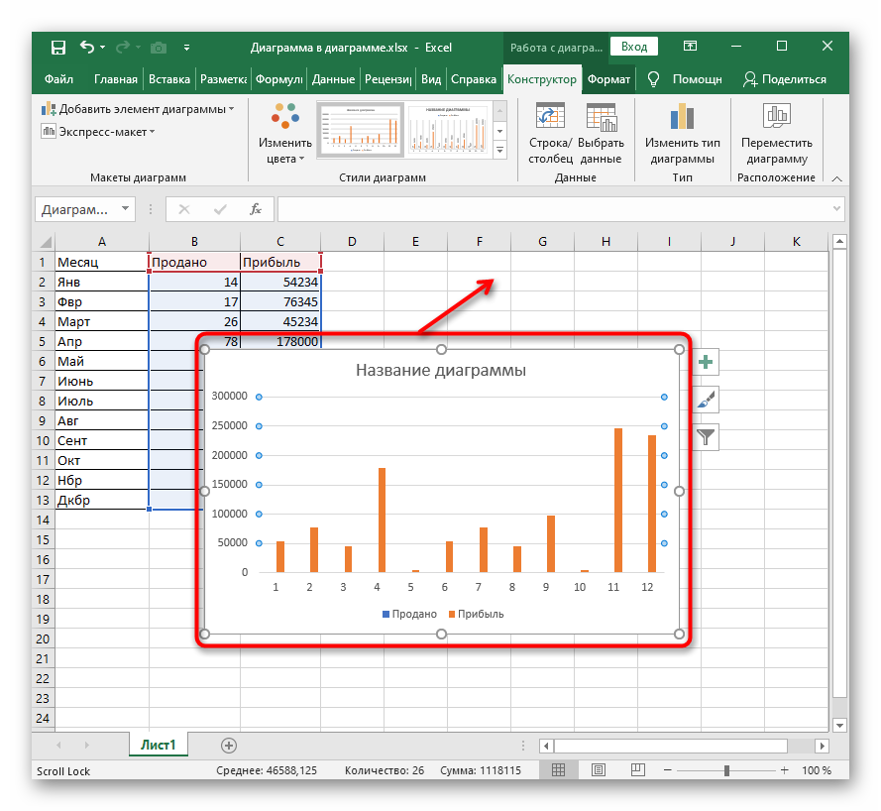Open the Вид ribbon tab

click(431, 79)
